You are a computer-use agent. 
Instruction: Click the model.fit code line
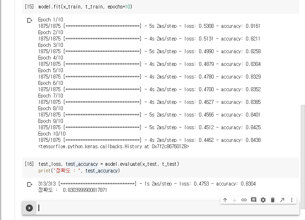click(x=85, y=7)
